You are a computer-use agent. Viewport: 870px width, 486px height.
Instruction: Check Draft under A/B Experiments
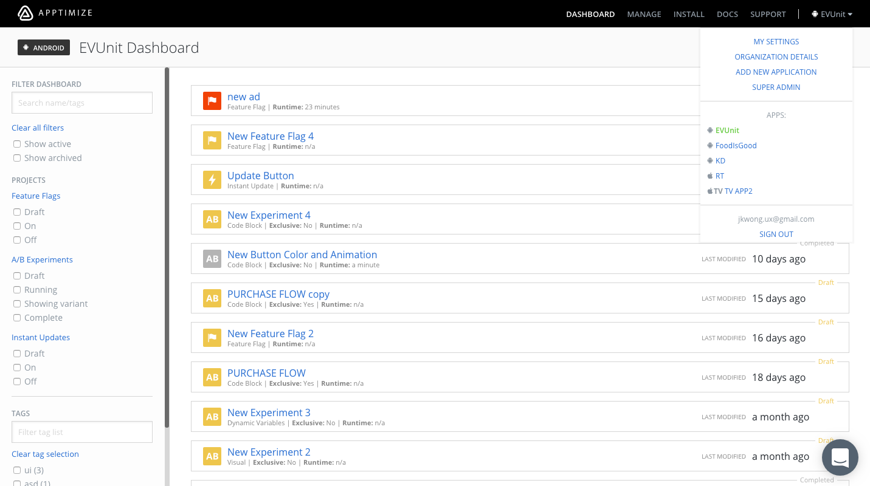point(17,276)
